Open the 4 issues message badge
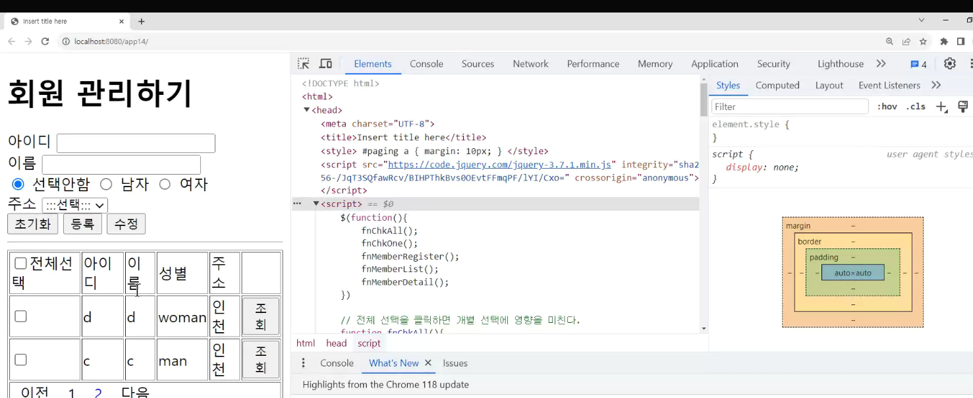 click(x=918, y=64)
